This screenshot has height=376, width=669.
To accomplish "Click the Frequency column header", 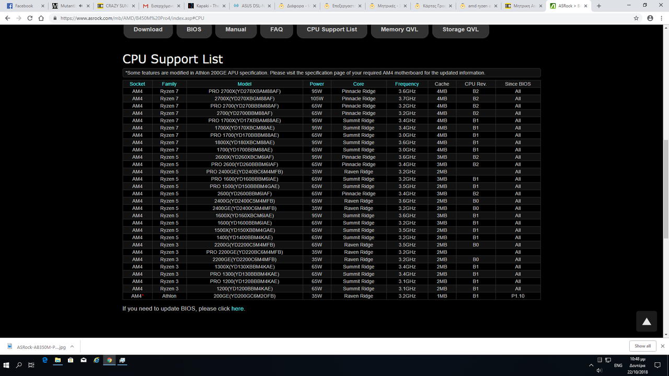I will (x=407, y=84).
